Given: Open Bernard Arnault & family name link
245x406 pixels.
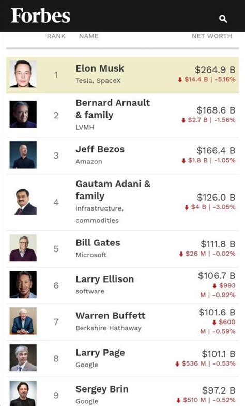Looking at the screenshot, I should 113,109.
